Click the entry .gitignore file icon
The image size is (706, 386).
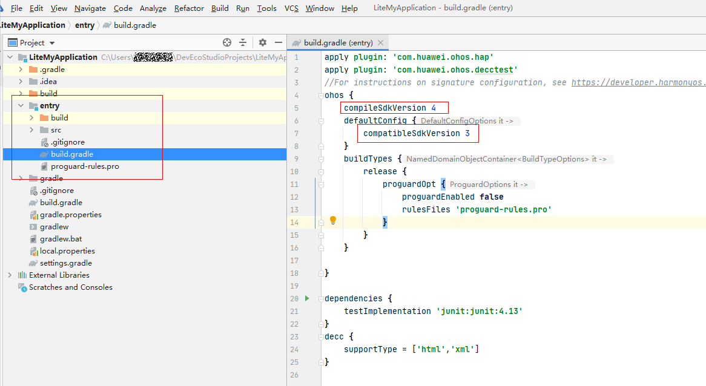tap(44, 142)
